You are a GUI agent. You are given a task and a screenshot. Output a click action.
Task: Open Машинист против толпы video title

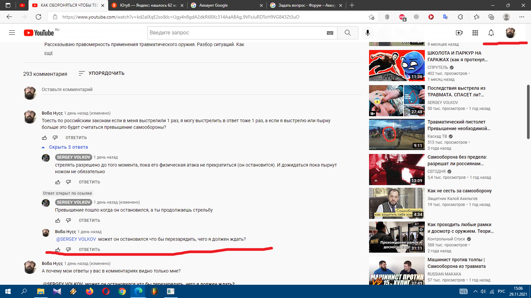pos(457,263)
